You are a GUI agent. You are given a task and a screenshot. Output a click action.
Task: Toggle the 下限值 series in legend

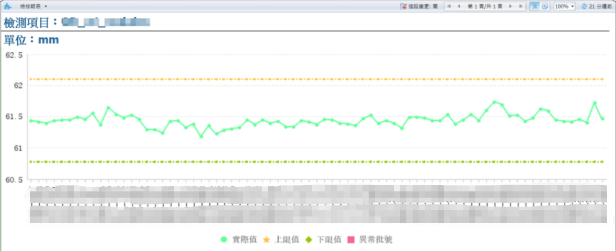324,239
